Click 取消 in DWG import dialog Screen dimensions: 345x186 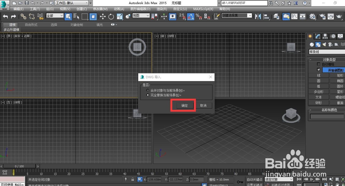tap(203, 106)
